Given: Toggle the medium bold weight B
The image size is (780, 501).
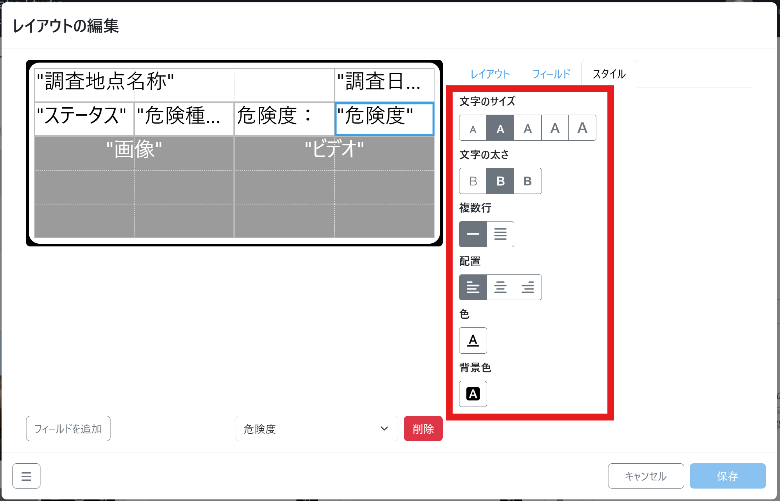Looking at the screenshot, I should [x=500, y=181].
